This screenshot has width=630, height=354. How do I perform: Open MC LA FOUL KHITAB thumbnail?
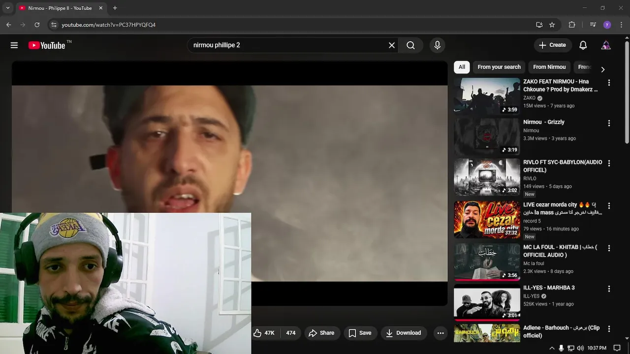point(487,262)
